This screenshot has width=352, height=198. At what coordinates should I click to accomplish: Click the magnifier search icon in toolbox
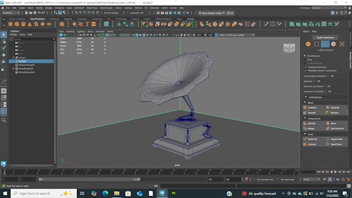click(x=4, y=120)
